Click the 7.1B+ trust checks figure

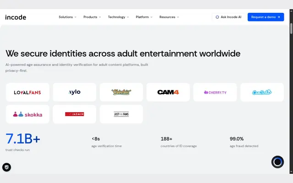23,139
